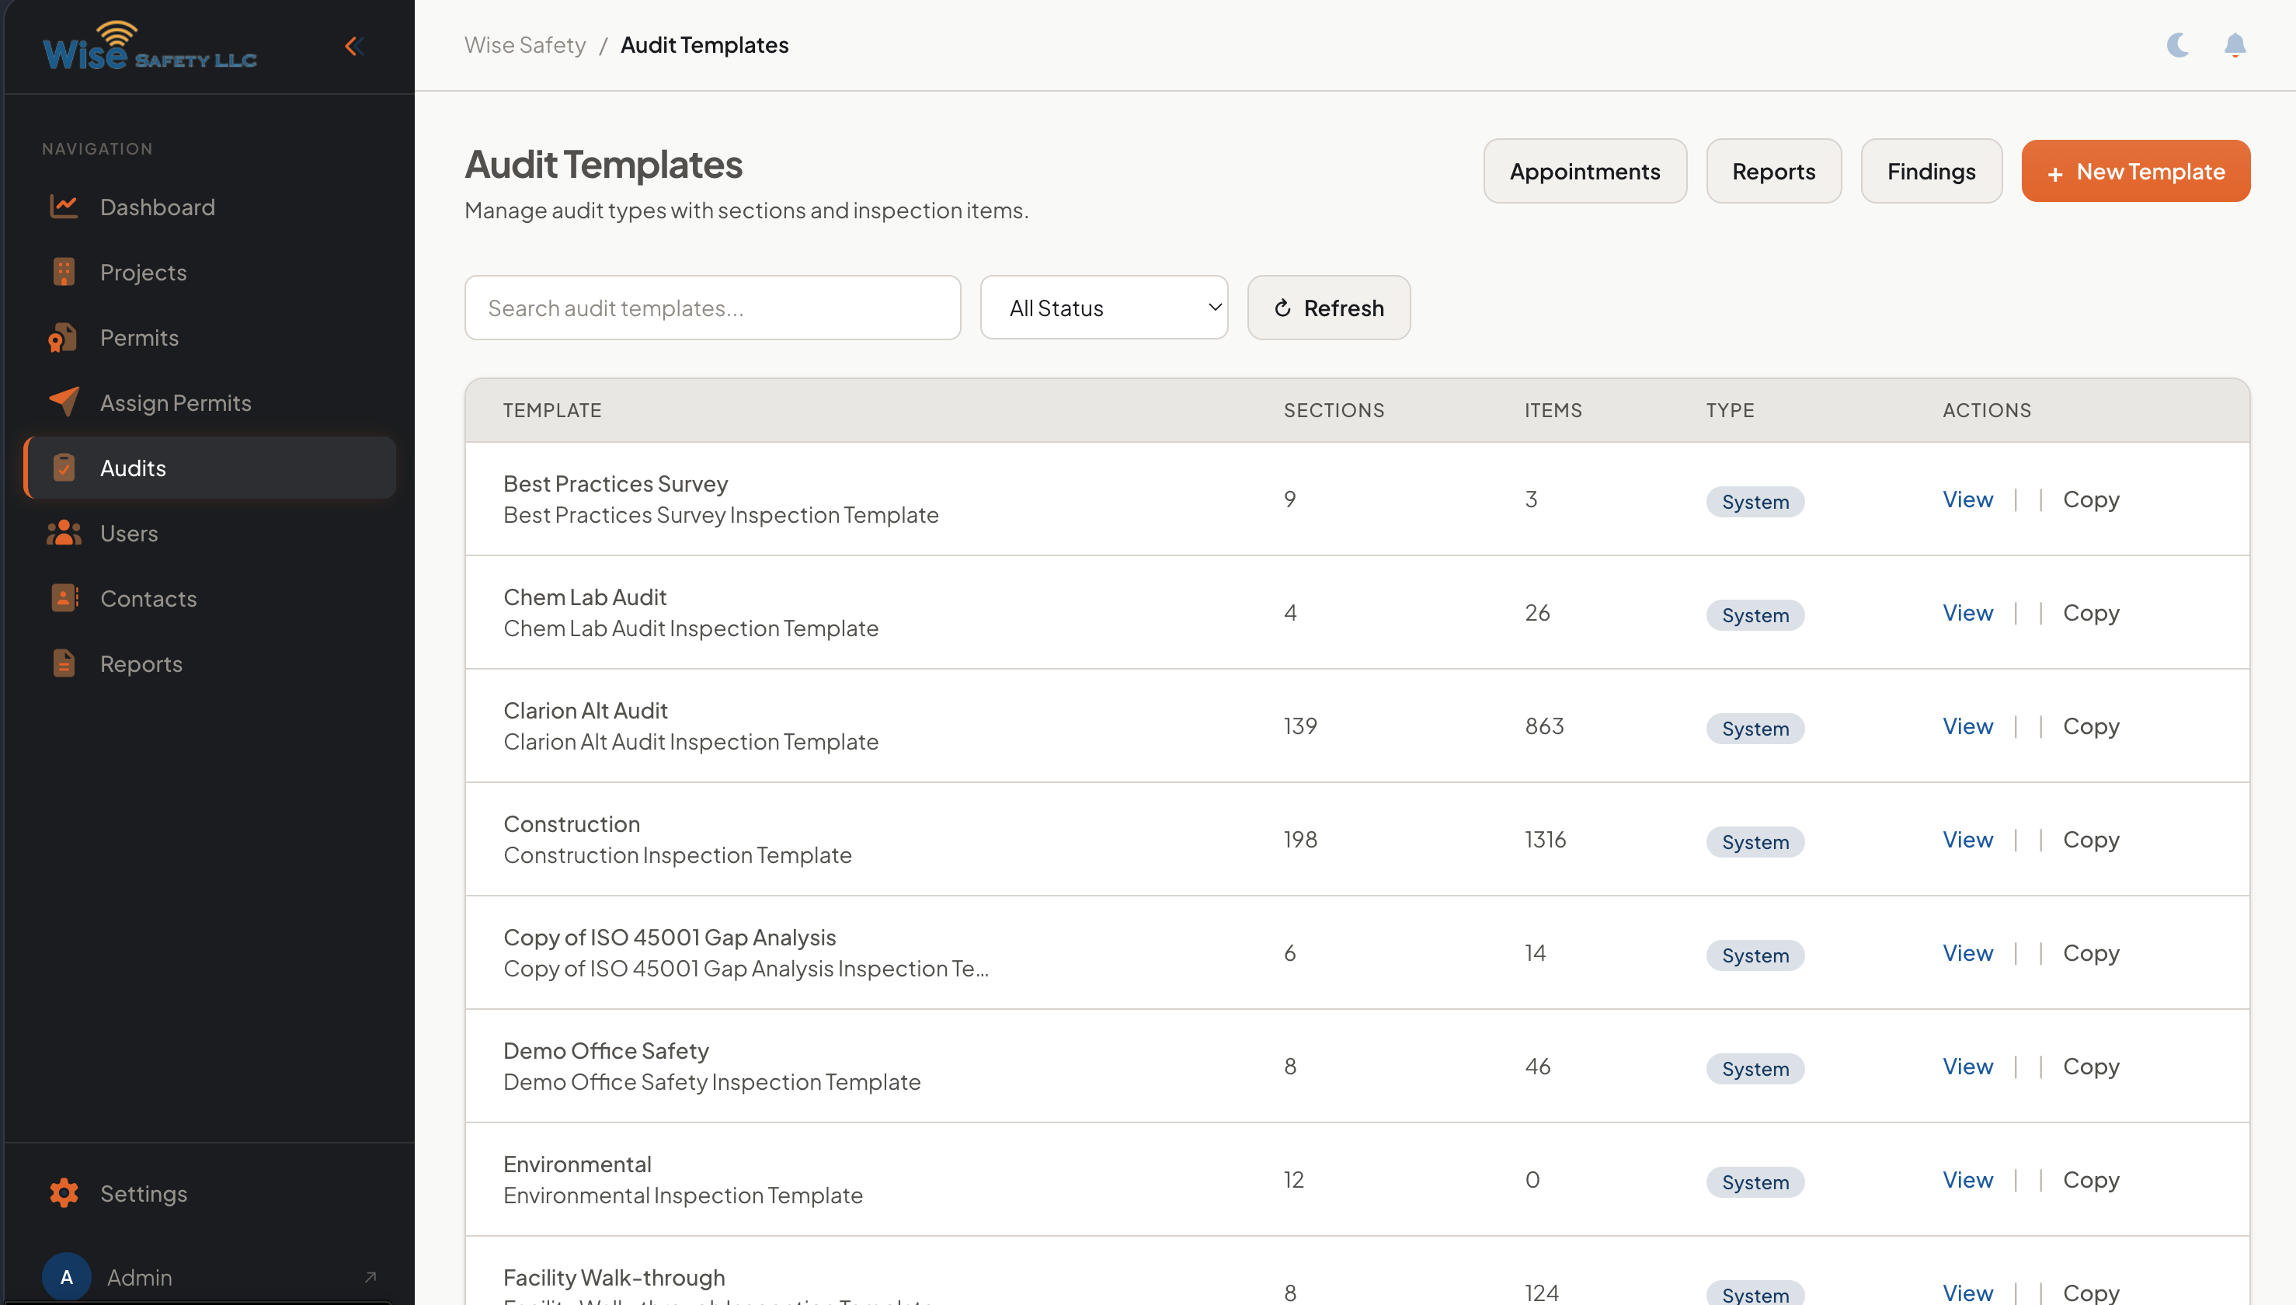This screenshot has height=1305, width=2296.
Task: Open the All Status dropdown
Action: pyautogui.click(x=1103, y=308)
